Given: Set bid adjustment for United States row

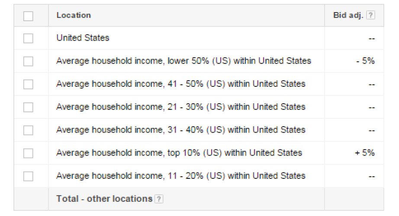Looking at the screenshot, I should point(371,38).
